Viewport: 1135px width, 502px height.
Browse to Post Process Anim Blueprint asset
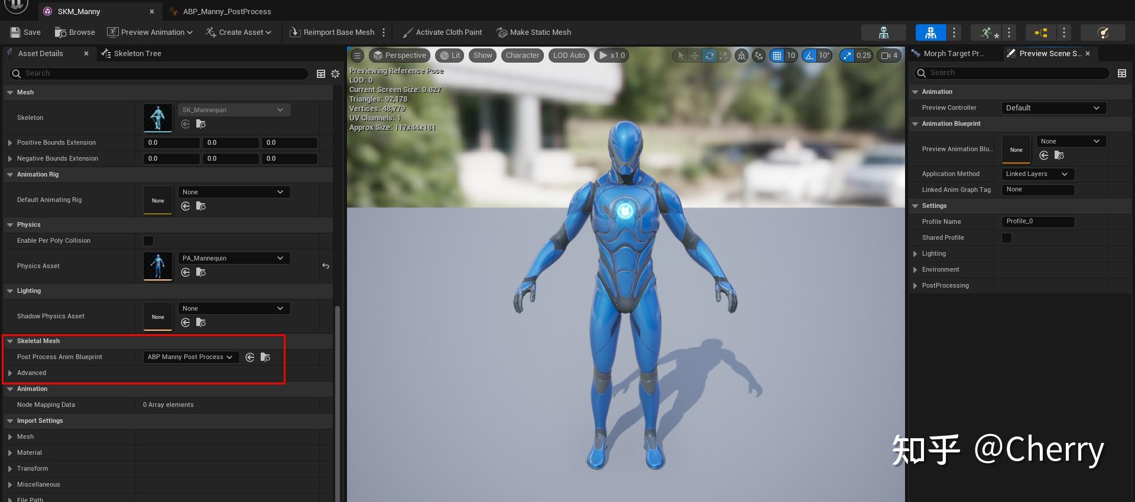(x=265, y=357)
